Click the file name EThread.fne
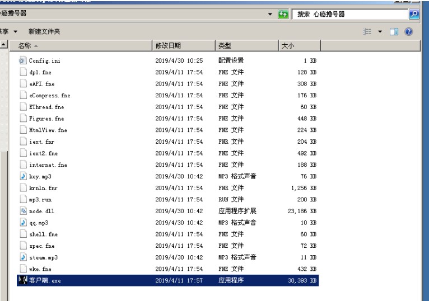Viewport: 429px width, 301px height. 47,107
